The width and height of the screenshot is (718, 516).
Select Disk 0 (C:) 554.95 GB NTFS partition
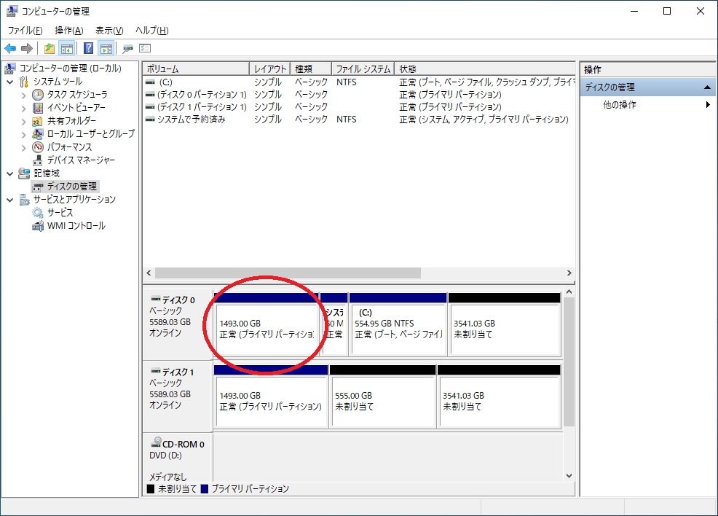click(x=398, y=324)
